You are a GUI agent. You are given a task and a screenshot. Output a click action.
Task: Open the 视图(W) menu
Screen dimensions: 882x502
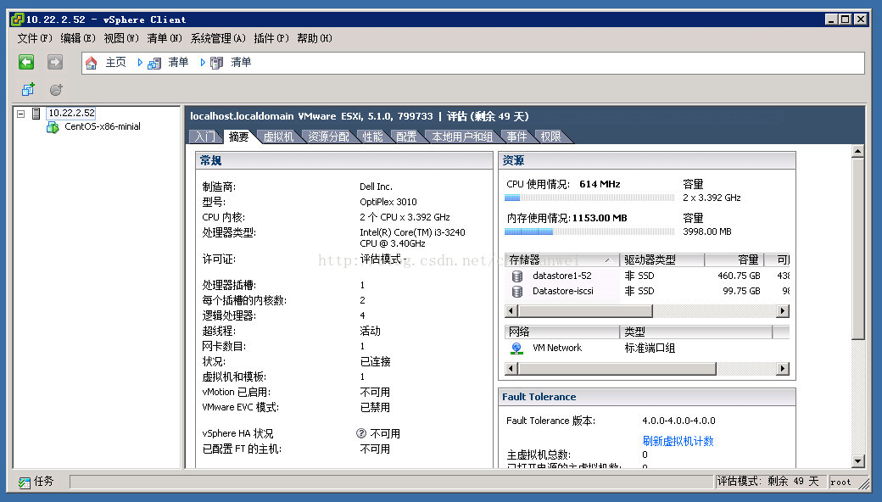pos(121,38)
